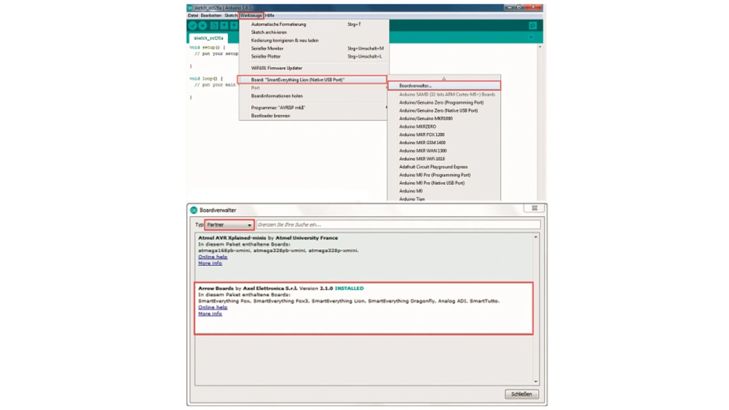Click the Verify checkmark toolbar icon
The height and width of the screenshot is (410, 729).
pos(193,26)
